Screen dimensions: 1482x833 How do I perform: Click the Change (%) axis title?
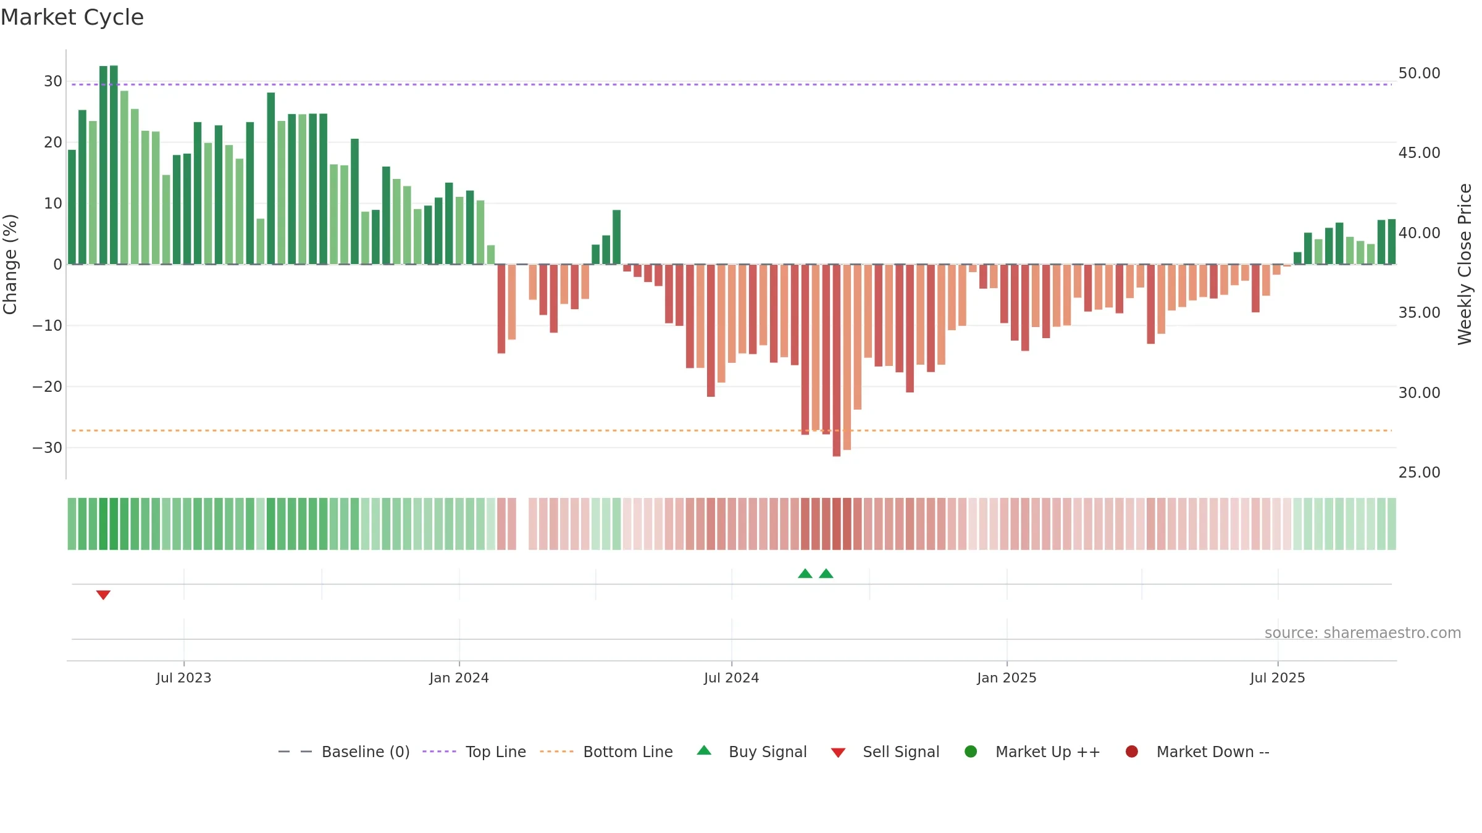tap(10, 264)
